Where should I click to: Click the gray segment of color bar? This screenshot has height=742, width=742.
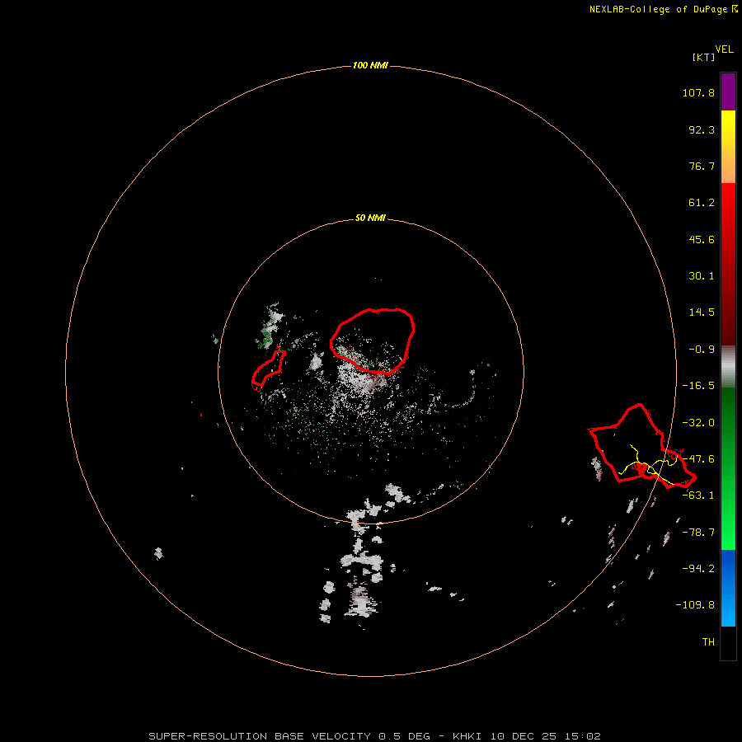tap(728, 367)
